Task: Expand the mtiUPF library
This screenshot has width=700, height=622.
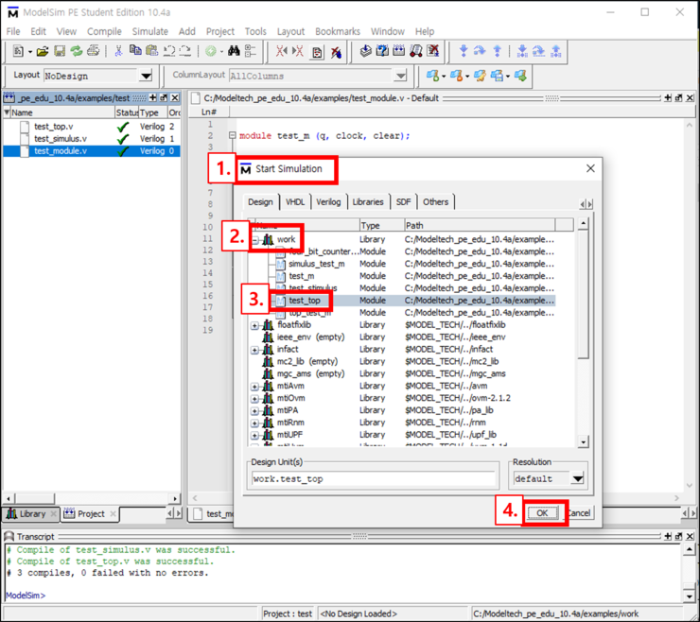Action: (x=254, y=435)
